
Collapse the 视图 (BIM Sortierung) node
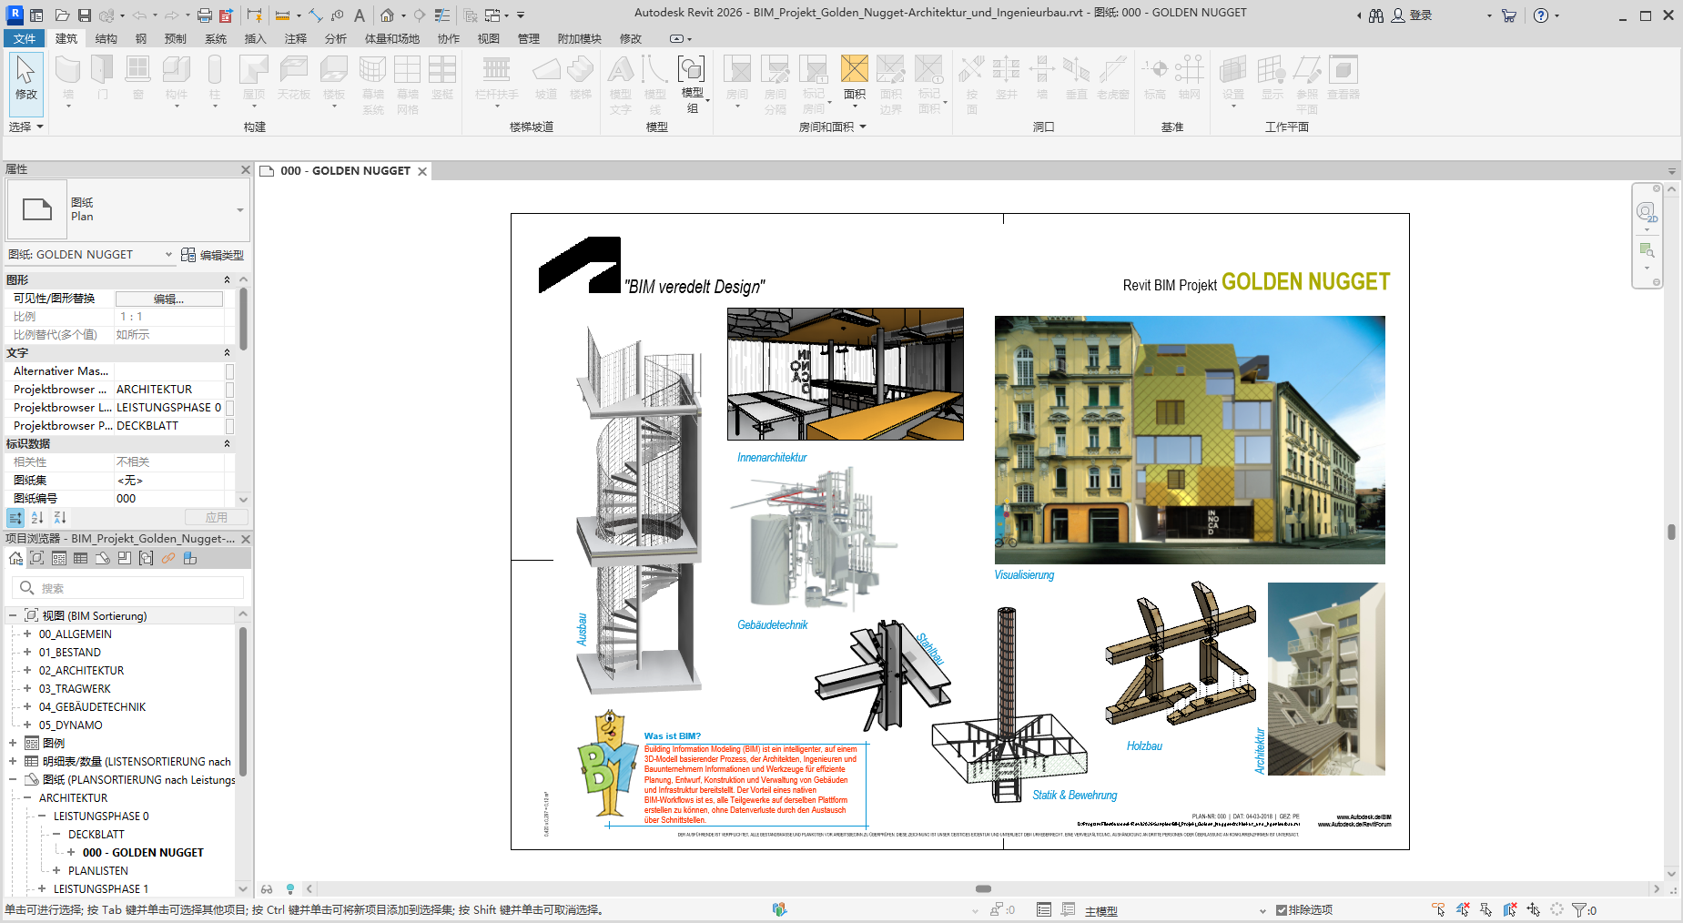13,615
